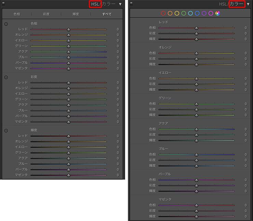Select the yellow color circle
The width and height of the screenshot is (253, 221).
tap(177, 13)
